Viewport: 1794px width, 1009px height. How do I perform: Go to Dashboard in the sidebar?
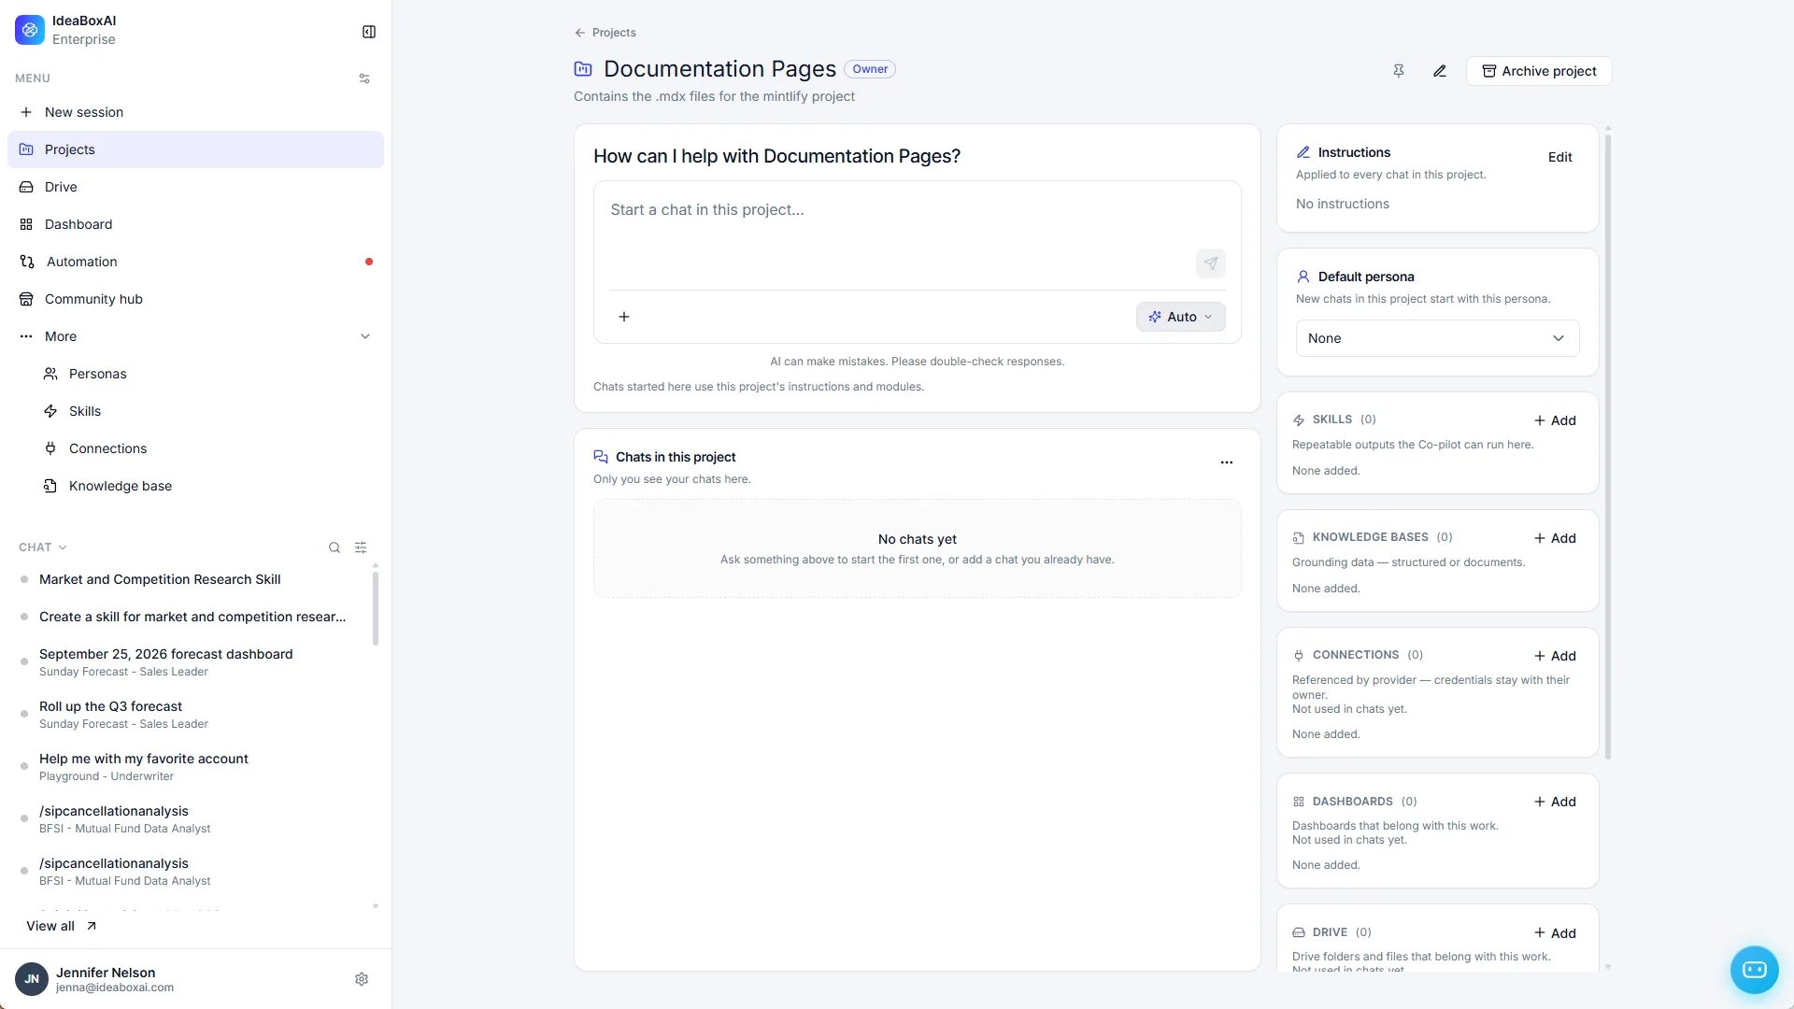coord(195,224)
